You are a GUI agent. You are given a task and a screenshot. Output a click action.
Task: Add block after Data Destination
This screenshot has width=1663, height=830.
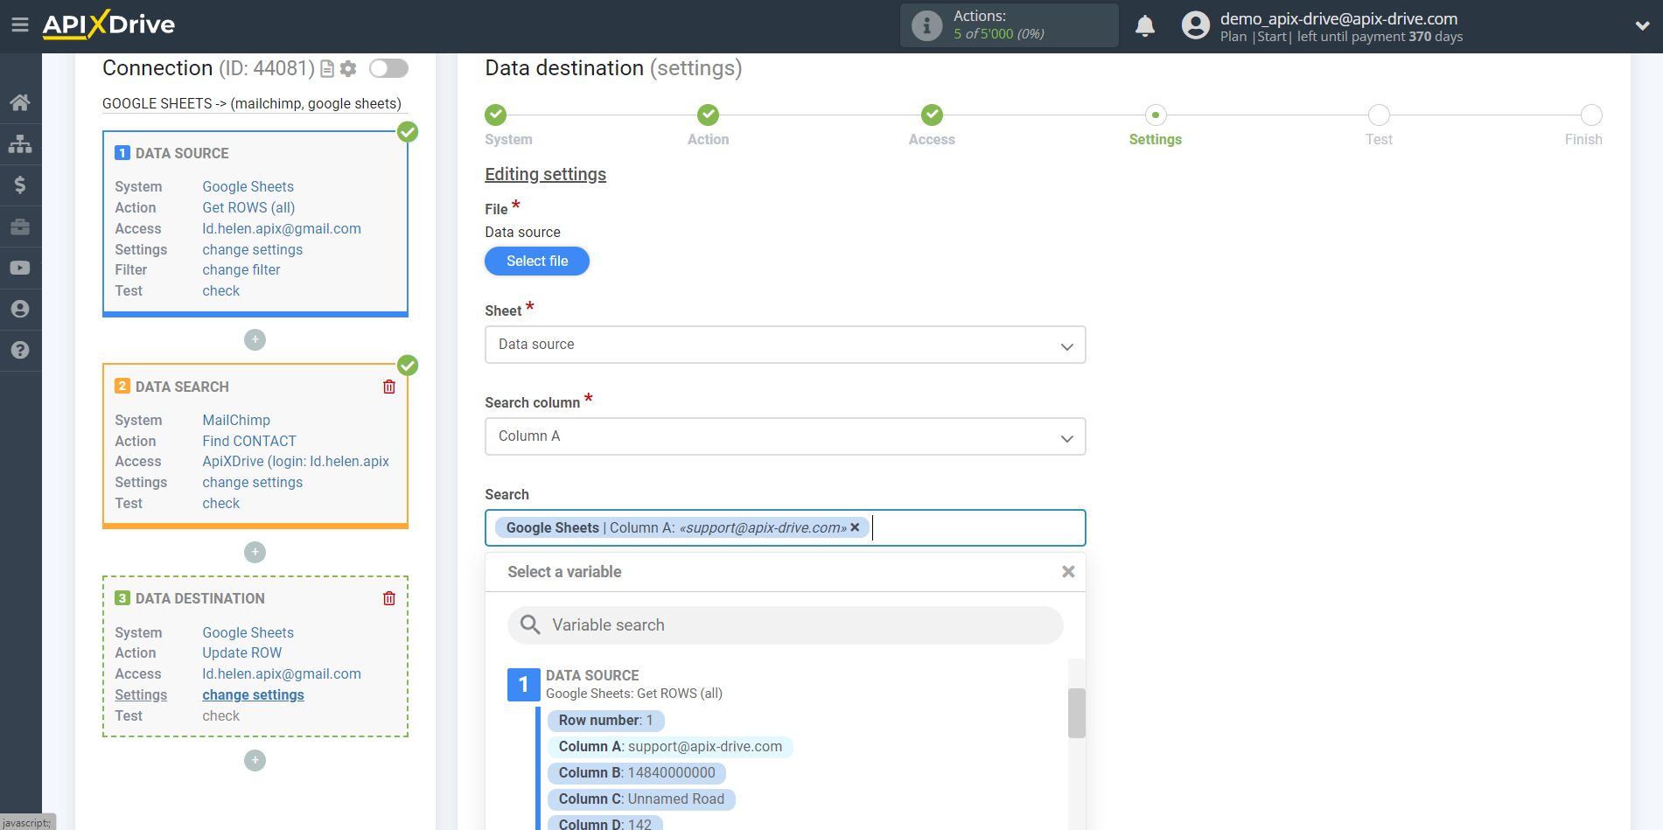[255, 760]
